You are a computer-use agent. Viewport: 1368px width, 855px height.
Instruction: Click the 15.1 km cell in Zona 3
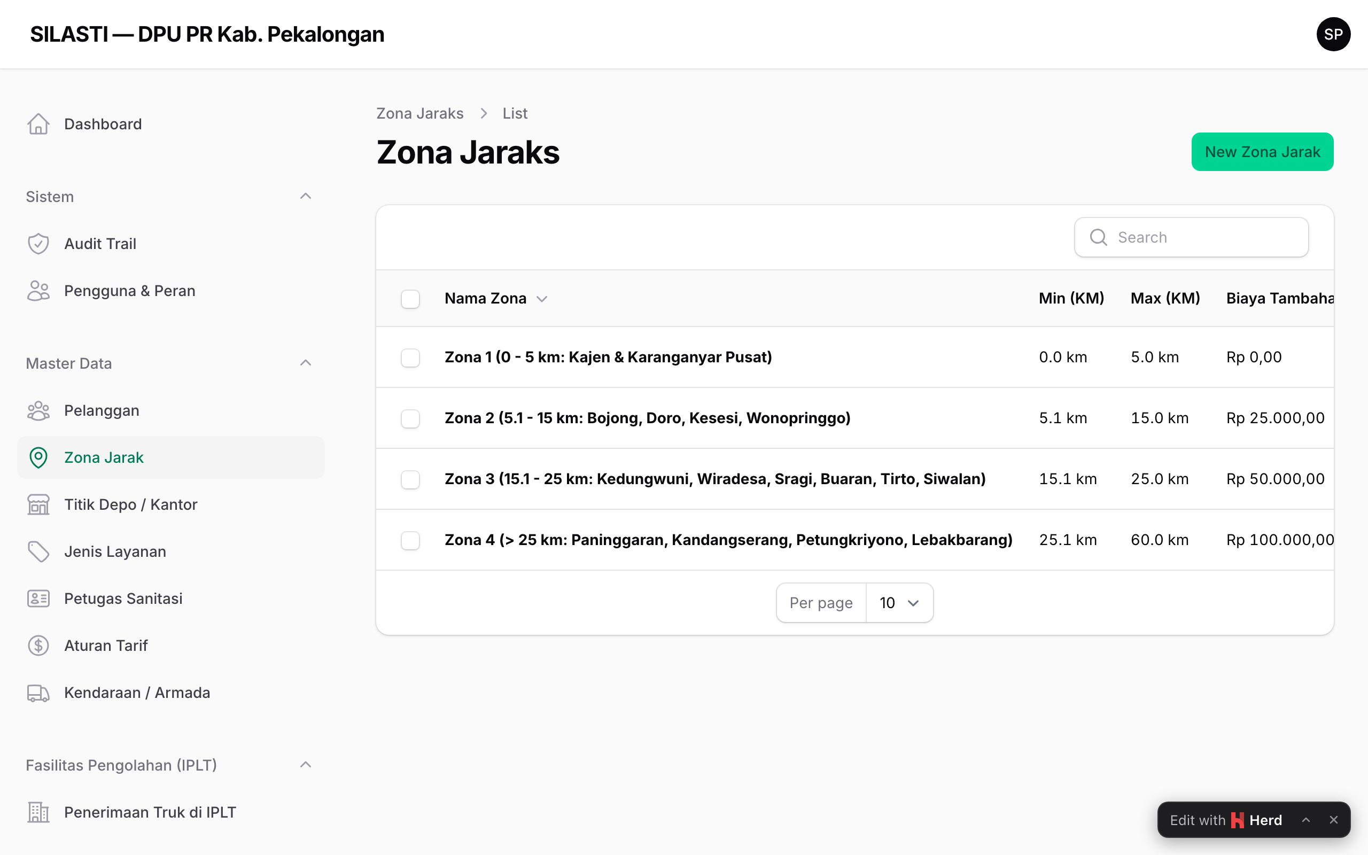(x=1067, y=479)
